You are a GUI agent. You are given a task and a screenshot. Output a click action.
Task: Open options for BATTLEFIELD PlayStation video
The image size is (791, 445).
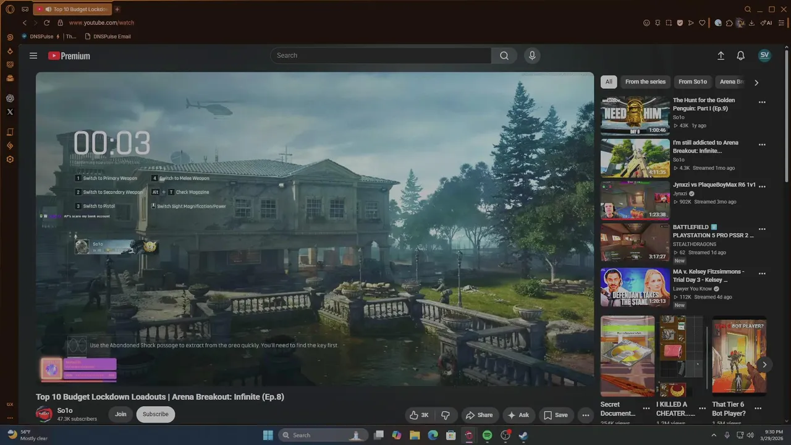[762, 229]
